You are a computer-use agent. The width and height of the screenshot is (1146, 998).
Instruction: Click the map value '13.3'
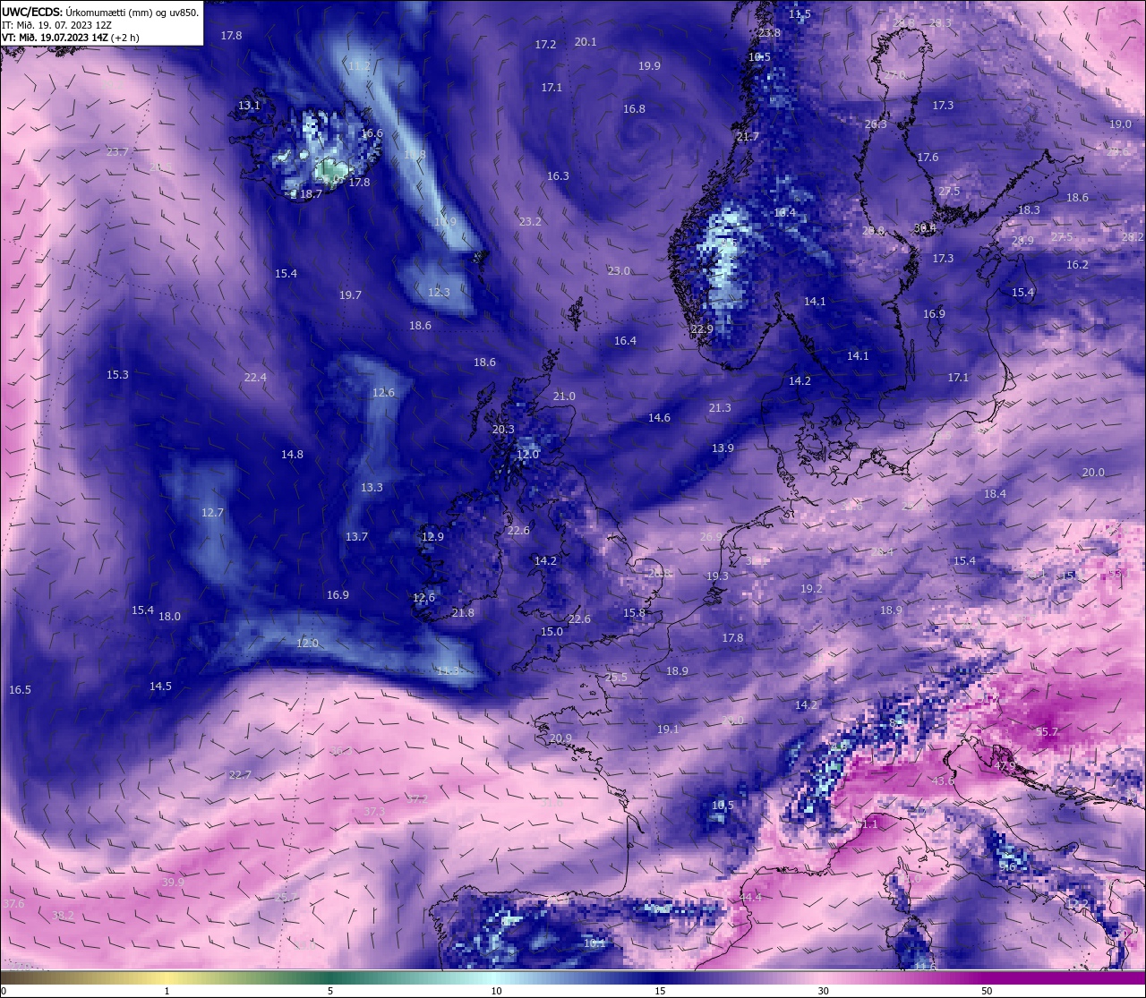[372, 487]
